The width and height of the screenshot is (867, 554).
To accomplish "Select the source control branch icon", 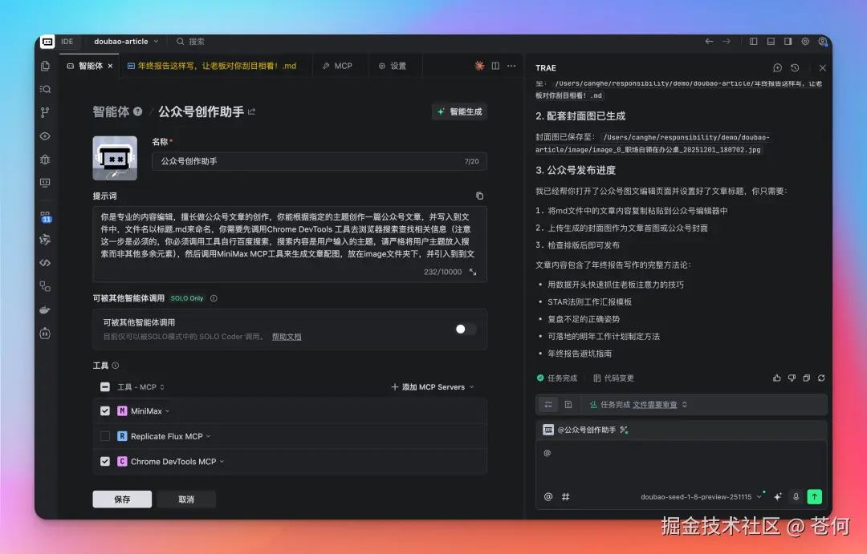I will point(44,112).
